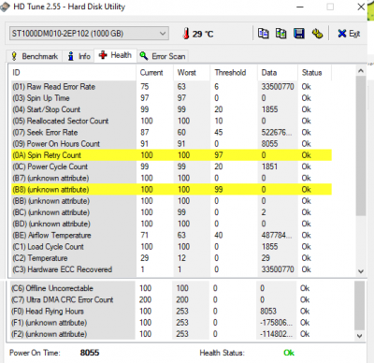
Task: Click the upper list scroll-up arrow
Action: (x=361, y=71)
